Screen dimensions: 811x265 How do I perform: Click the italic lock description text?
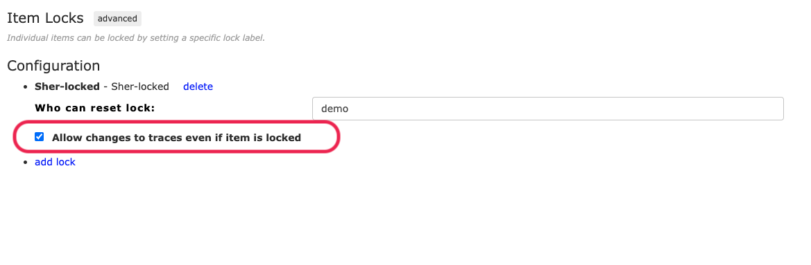click(135, 38)
